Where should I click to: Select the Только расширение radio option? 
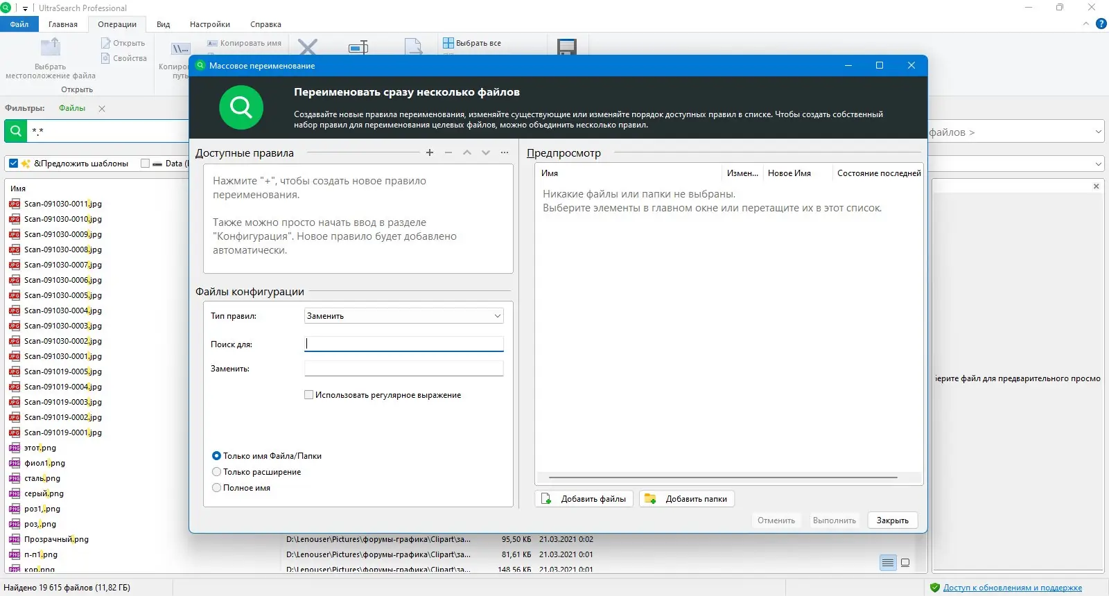pyautogui.click(x=217, y=472)
